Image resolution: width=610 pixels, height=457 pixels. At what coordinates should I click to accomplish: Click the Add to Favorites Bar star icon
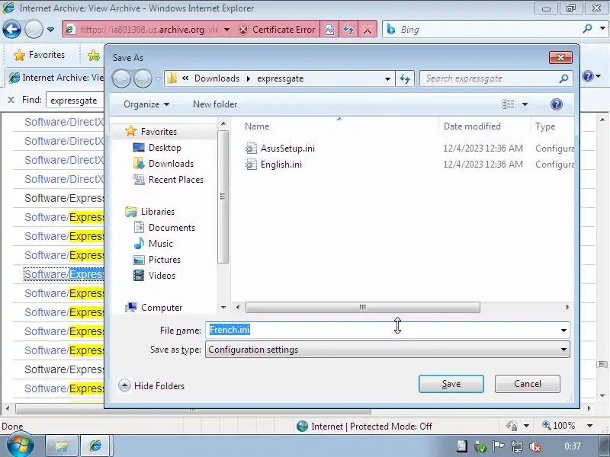tap(93, 56)
